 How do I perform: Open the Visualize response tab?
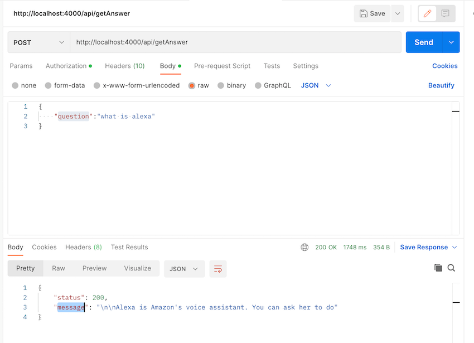(137, 268)
